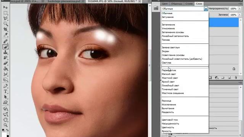The image size is (244, 137).
Task: Delete layer trash icon
Action: [x=236, y=78]
